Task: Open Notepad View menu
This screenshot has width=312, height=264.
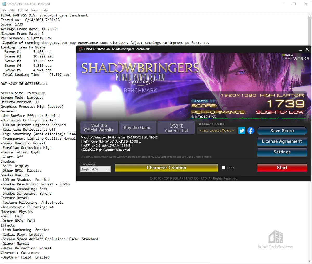Action: click(35, 10)
